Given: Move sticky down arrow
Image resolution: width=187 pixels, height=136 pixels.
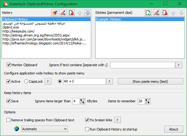Looking at the screenshot, I should (x=181, y=13).
